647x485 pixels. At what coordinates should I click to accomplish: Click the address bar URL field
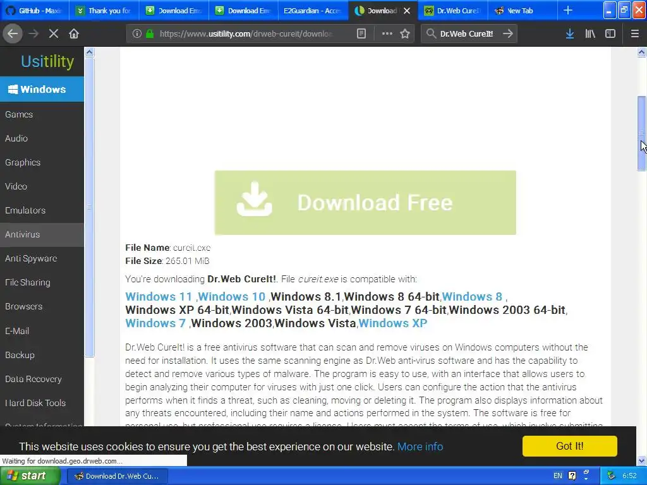[246, 34]
